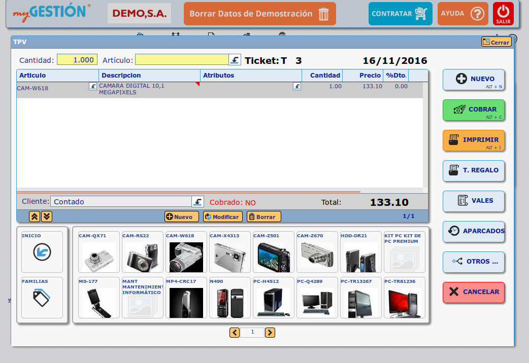529x363 pixels.
Task: Add the PC-H4512 computer product
Action: pos(274,298)
